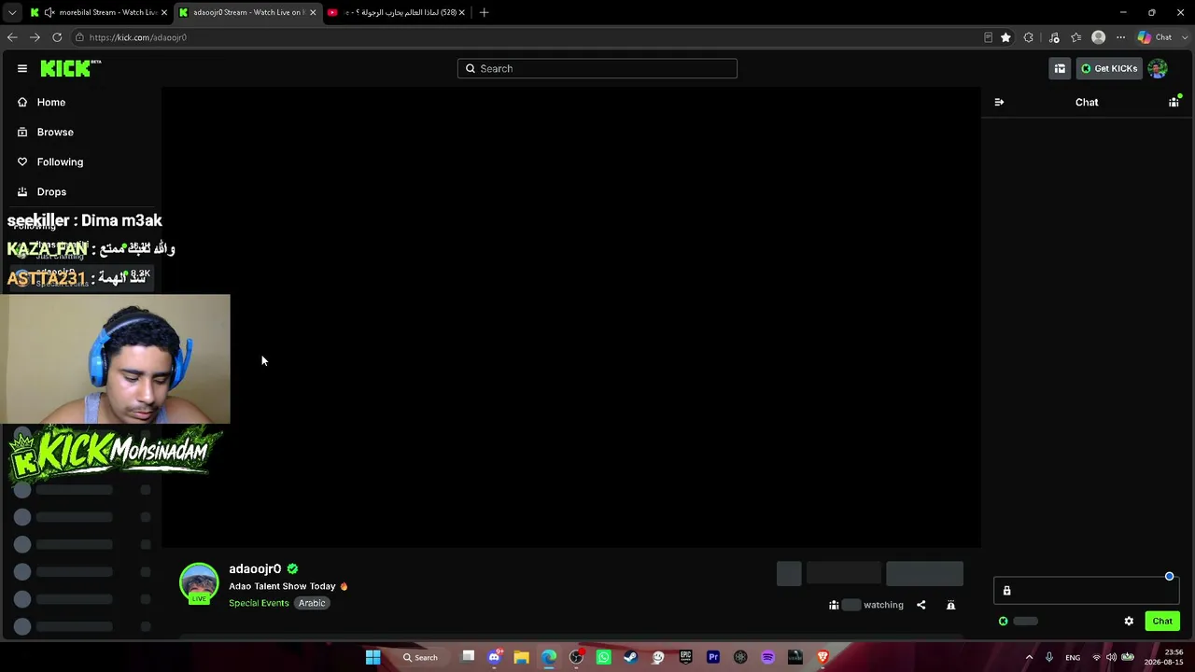Open the Special Events category link
The width and height of the screenshot is (1195, 672).
pos(259,603)
